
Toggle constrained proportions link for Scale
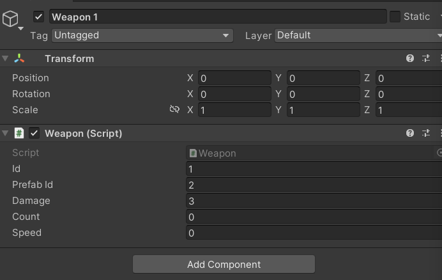(174, 110)
